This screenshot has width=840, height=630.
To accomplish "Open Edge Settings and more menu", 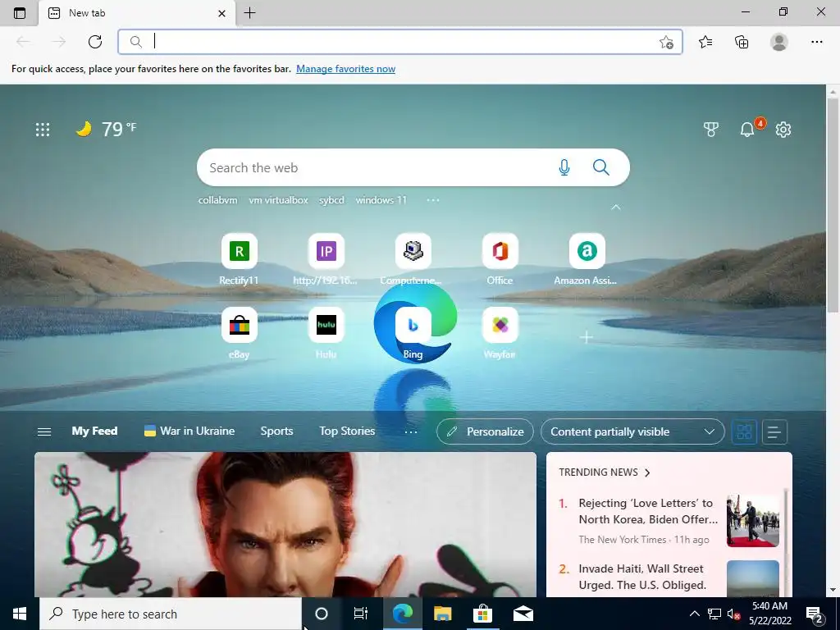I will pyautogui.click(x=816, y=42).
